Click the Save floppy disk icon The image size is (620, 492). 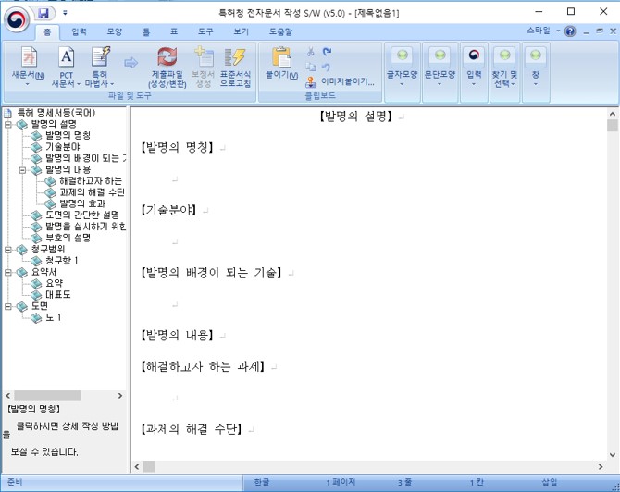[x=43, y=14]
